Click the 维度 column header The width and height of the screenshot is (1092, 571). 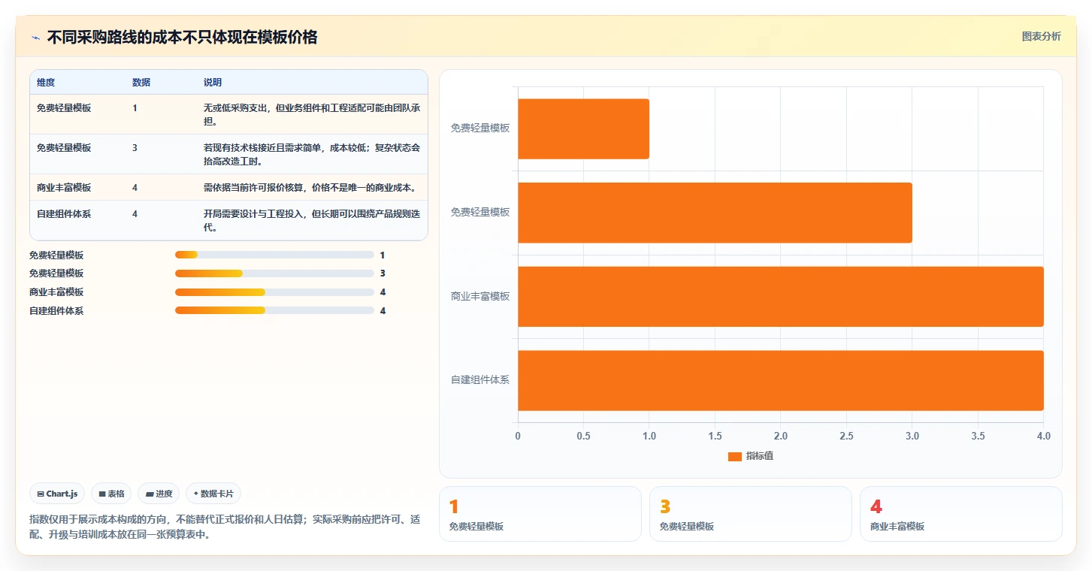[x=46, y=83]
